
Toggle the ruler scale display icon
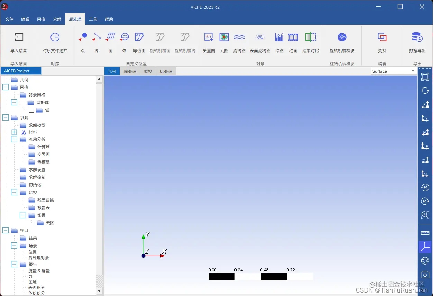pos(425,233)
